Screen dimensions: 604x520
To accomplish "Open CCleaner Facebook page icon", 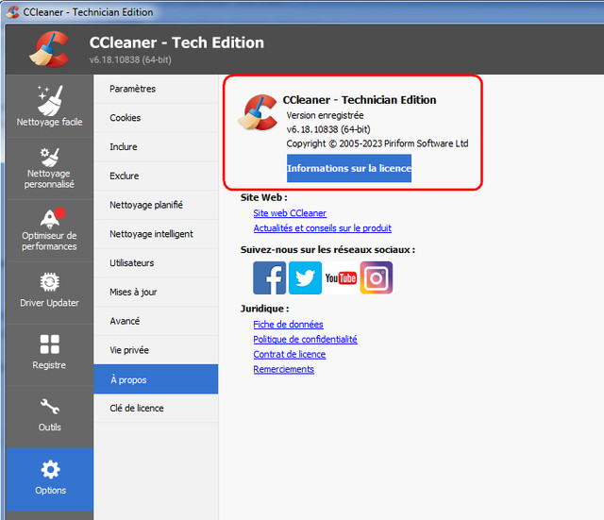I will (x=270, y=277).
